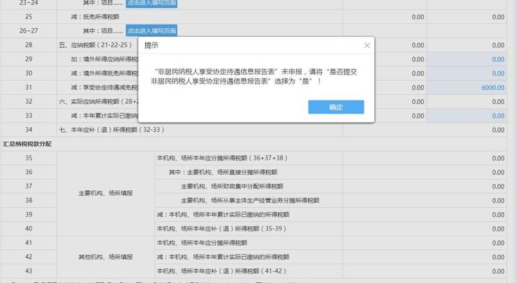Viewport: 517px width, 283px height.
Task: Click the 提示 dialog title text
Action: click(151, 46)
